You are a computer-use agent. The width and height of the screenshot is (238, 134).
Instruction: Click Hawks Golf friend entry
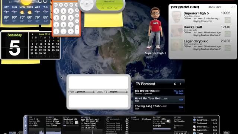(201, 31)
